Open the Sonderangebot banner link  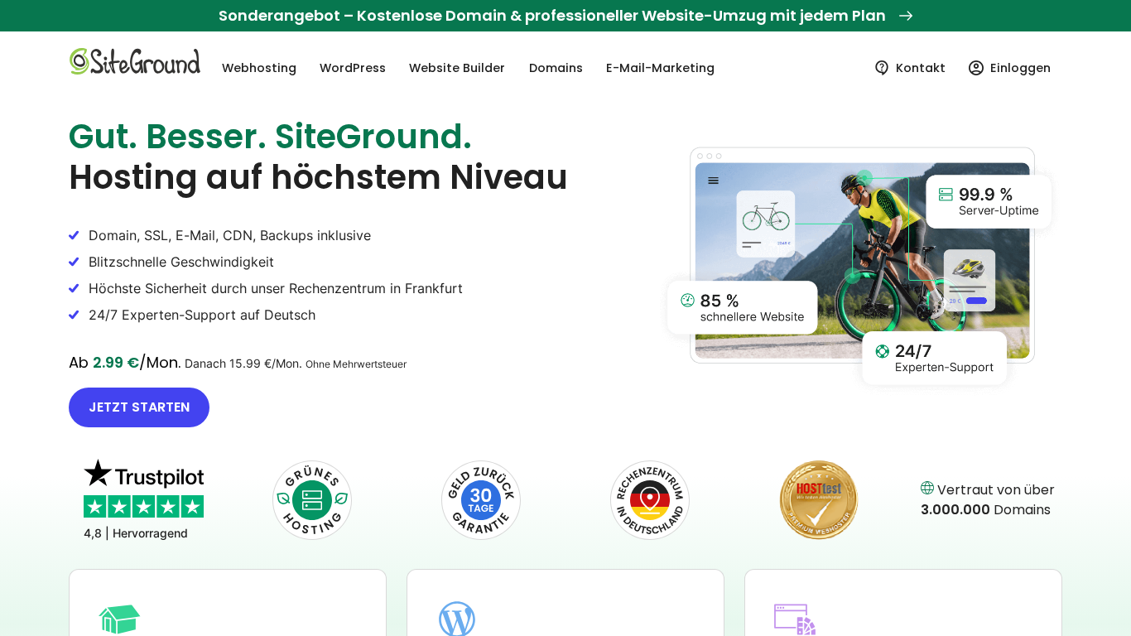pos(565,15)
